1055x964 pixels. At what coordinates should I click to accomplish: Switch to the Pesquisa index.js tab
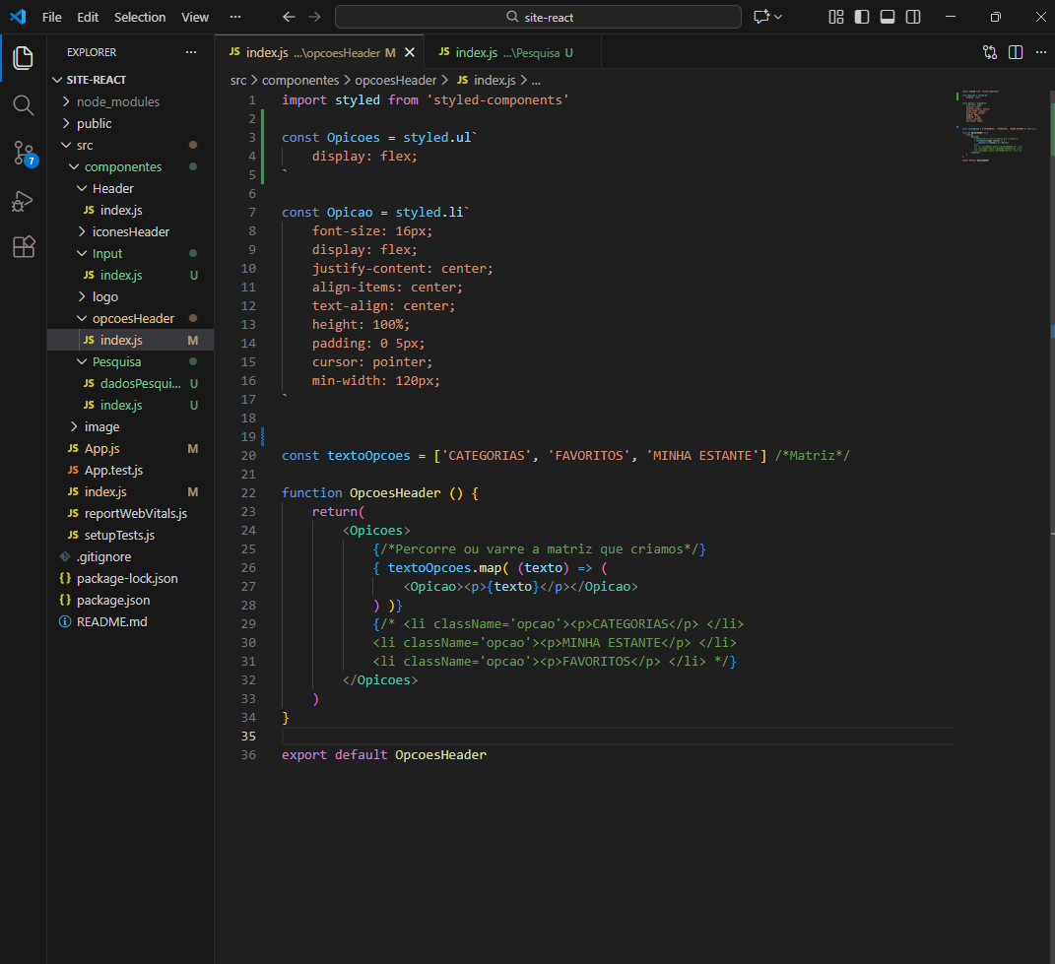click(x=506, y=52)
